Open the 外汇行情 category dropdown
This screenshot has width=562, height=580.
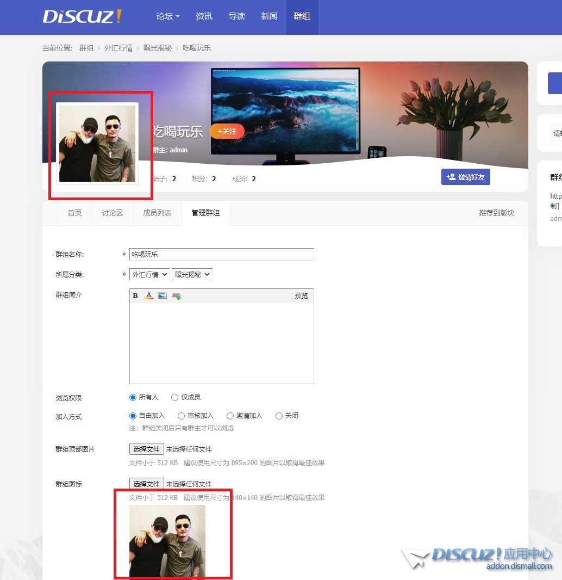(x=149, y=275)
